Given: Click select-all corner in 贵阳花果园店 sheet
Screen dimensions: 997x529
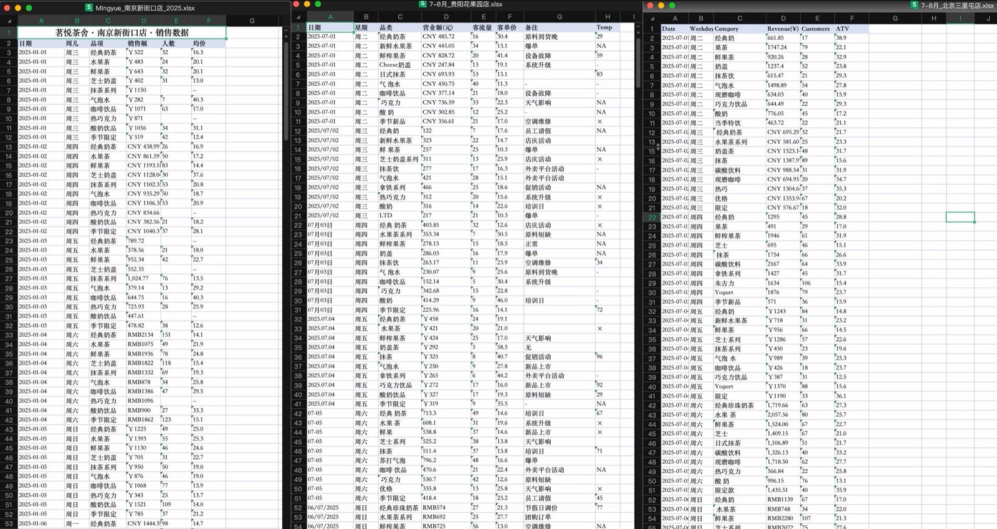Looking at the screenshot, I should tap(298, 17).
